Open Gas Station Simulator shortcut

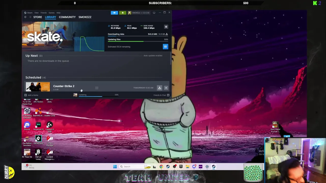[x=27, y=141]
